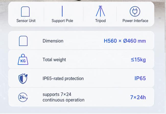The height and width of the screenshot is (114, 166).
Task: Click the Sensor Unit label
Action: pos(26,21)
